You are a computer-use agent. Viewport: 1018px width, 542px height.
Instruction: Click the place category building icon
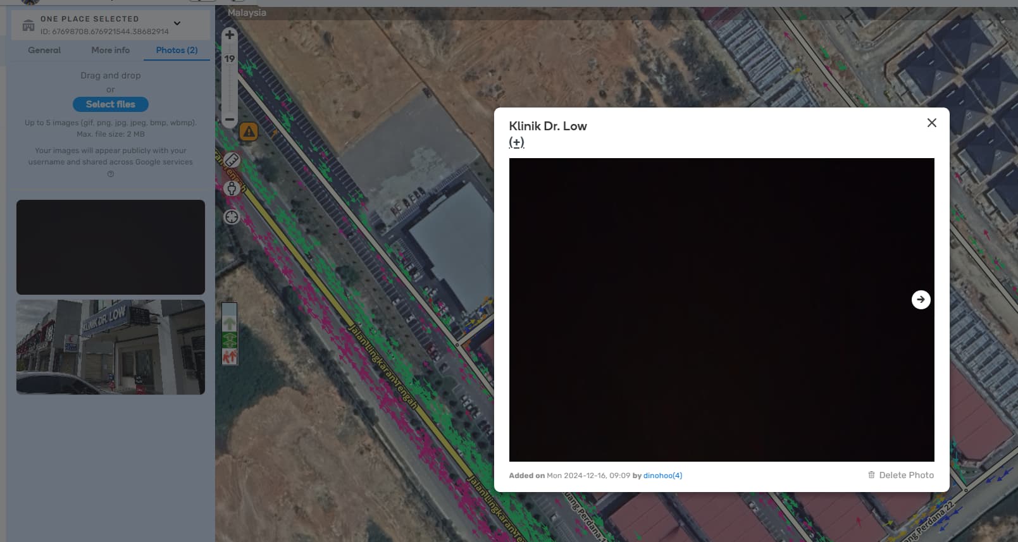28,25
